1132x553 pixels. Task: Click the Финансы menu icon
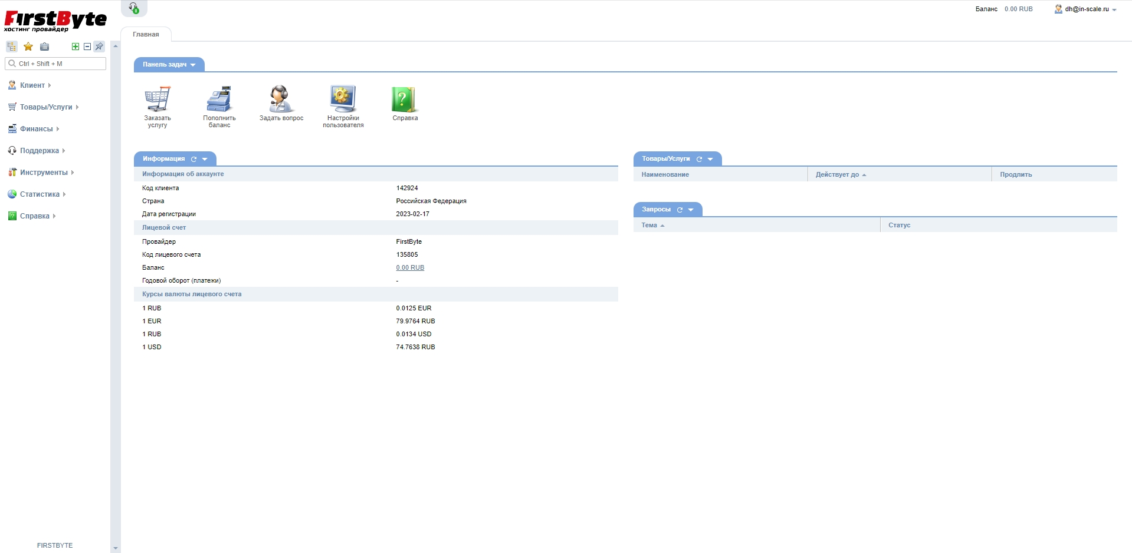point(12,129)
